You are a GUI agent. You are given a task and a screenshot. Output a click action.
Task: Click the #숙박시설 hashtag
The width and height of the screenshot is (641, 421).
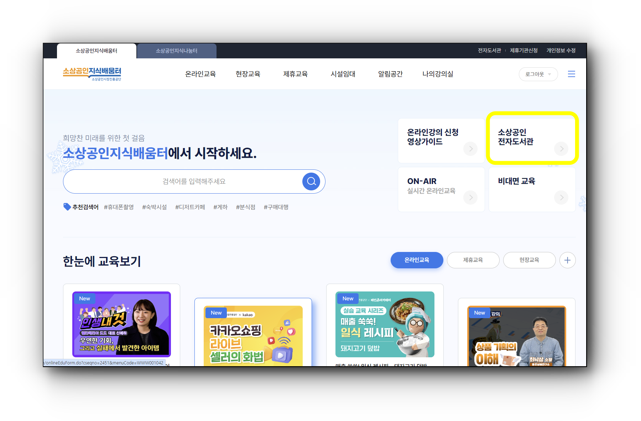tap(154, 207)
